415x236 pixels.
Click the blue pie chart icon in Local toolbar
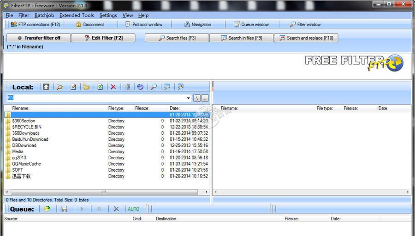[140, 86]
